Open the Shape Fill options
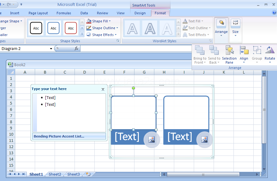Screen dimensions: 277x181 98,21
